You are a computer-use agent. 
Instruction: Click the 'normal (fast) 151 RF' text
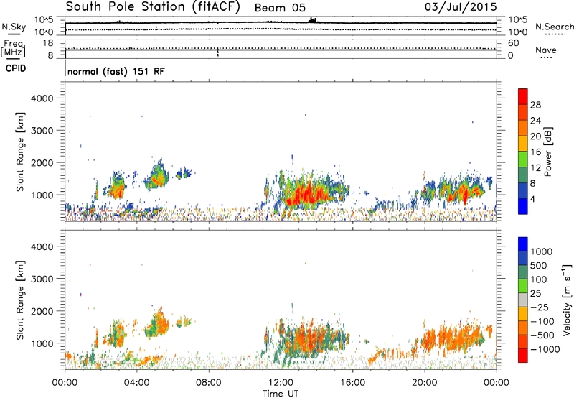tap(116, 71)
